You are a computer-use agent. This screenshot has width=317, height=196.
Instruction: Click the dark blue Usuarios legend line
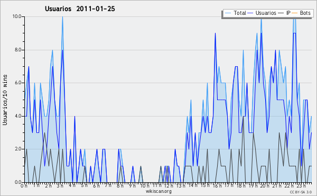coord(250,13)
